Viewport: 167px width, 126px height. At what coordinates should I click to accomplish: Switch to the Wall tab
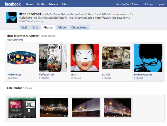(x=24, y=27)
